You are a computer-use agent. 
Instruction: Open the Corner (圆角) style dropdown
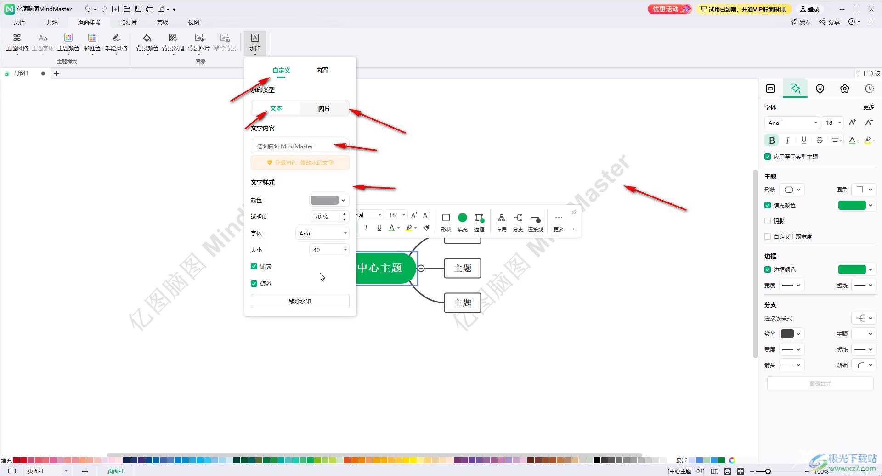[864, 190]
